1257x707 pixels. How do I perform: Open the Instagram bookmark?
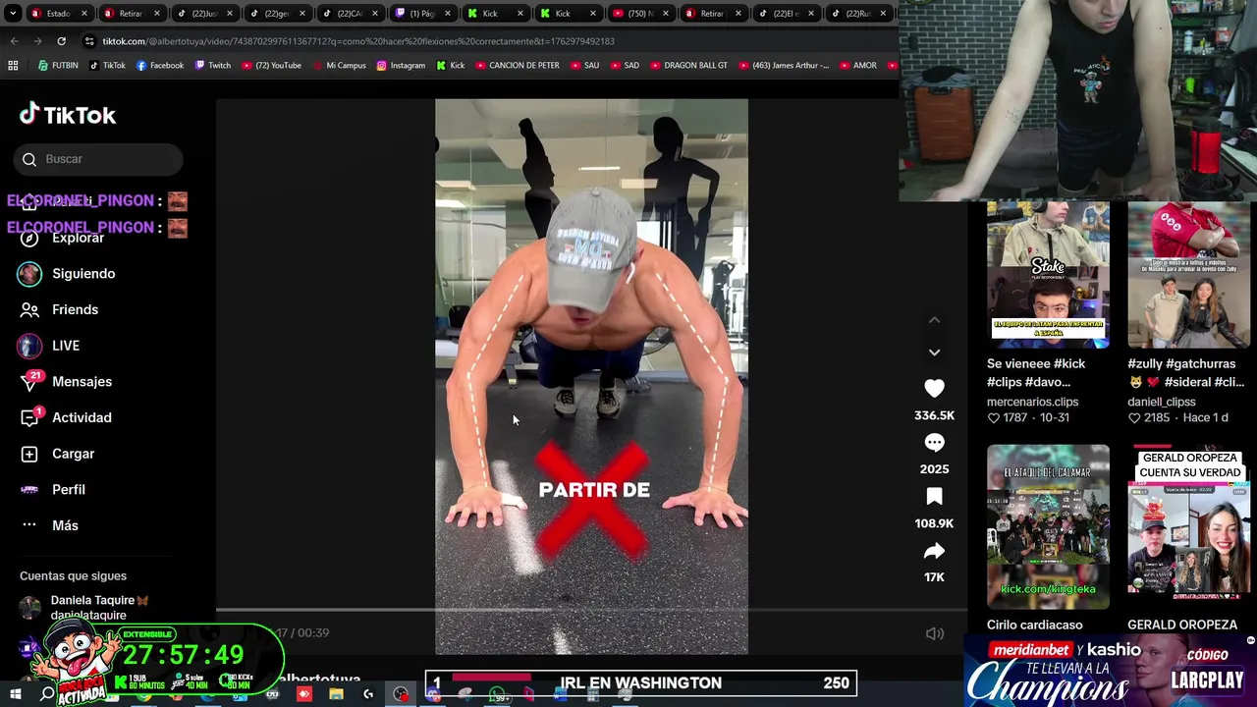(x=401, y=66)
